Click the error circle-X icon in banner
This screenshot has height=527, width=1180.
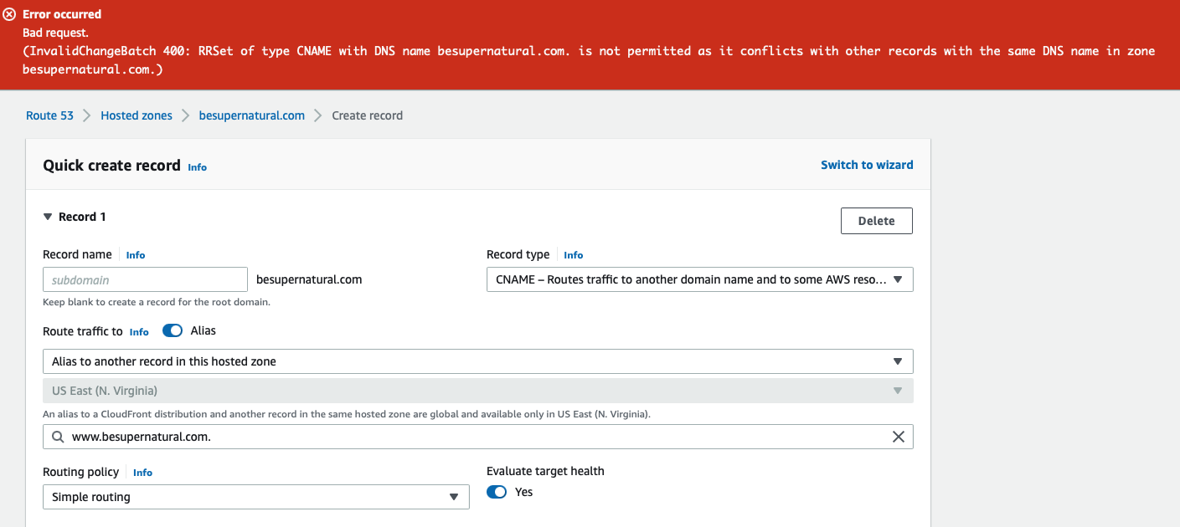(x=10, y=14)
